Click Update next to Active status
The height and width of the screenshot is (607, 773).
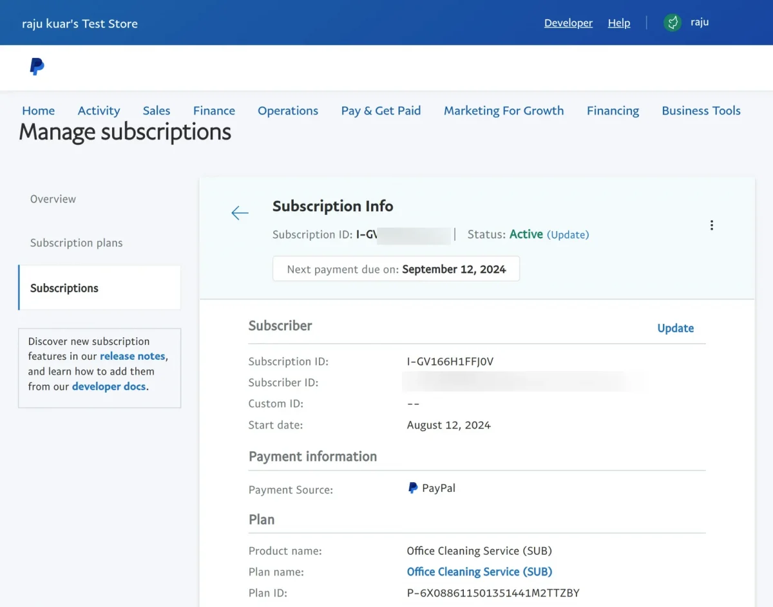pos(568,234)
